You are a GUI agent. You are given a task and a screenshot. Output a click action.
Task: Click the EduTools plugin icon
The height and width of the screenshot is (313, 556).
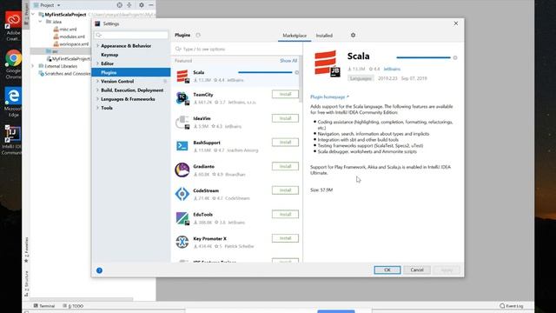182,218
